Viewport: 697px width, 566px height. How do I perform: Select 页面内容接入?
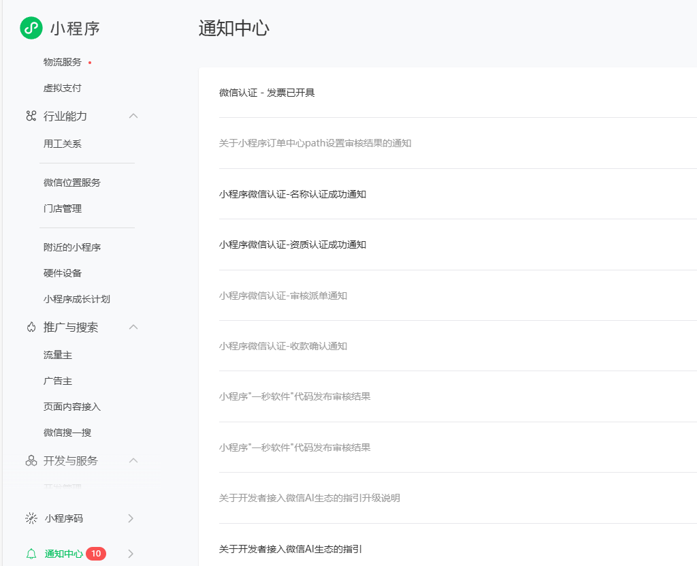[x=72, y=407]
